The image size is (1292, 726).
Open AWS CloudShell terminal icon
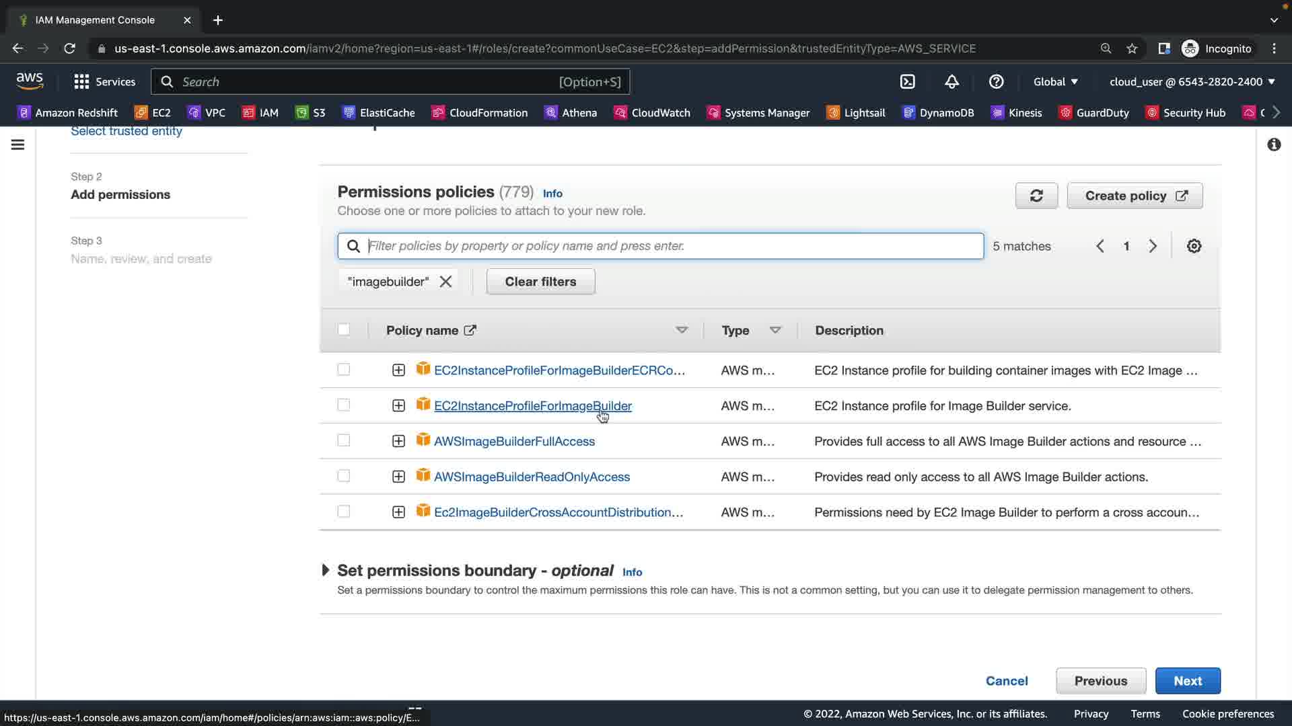907,81
